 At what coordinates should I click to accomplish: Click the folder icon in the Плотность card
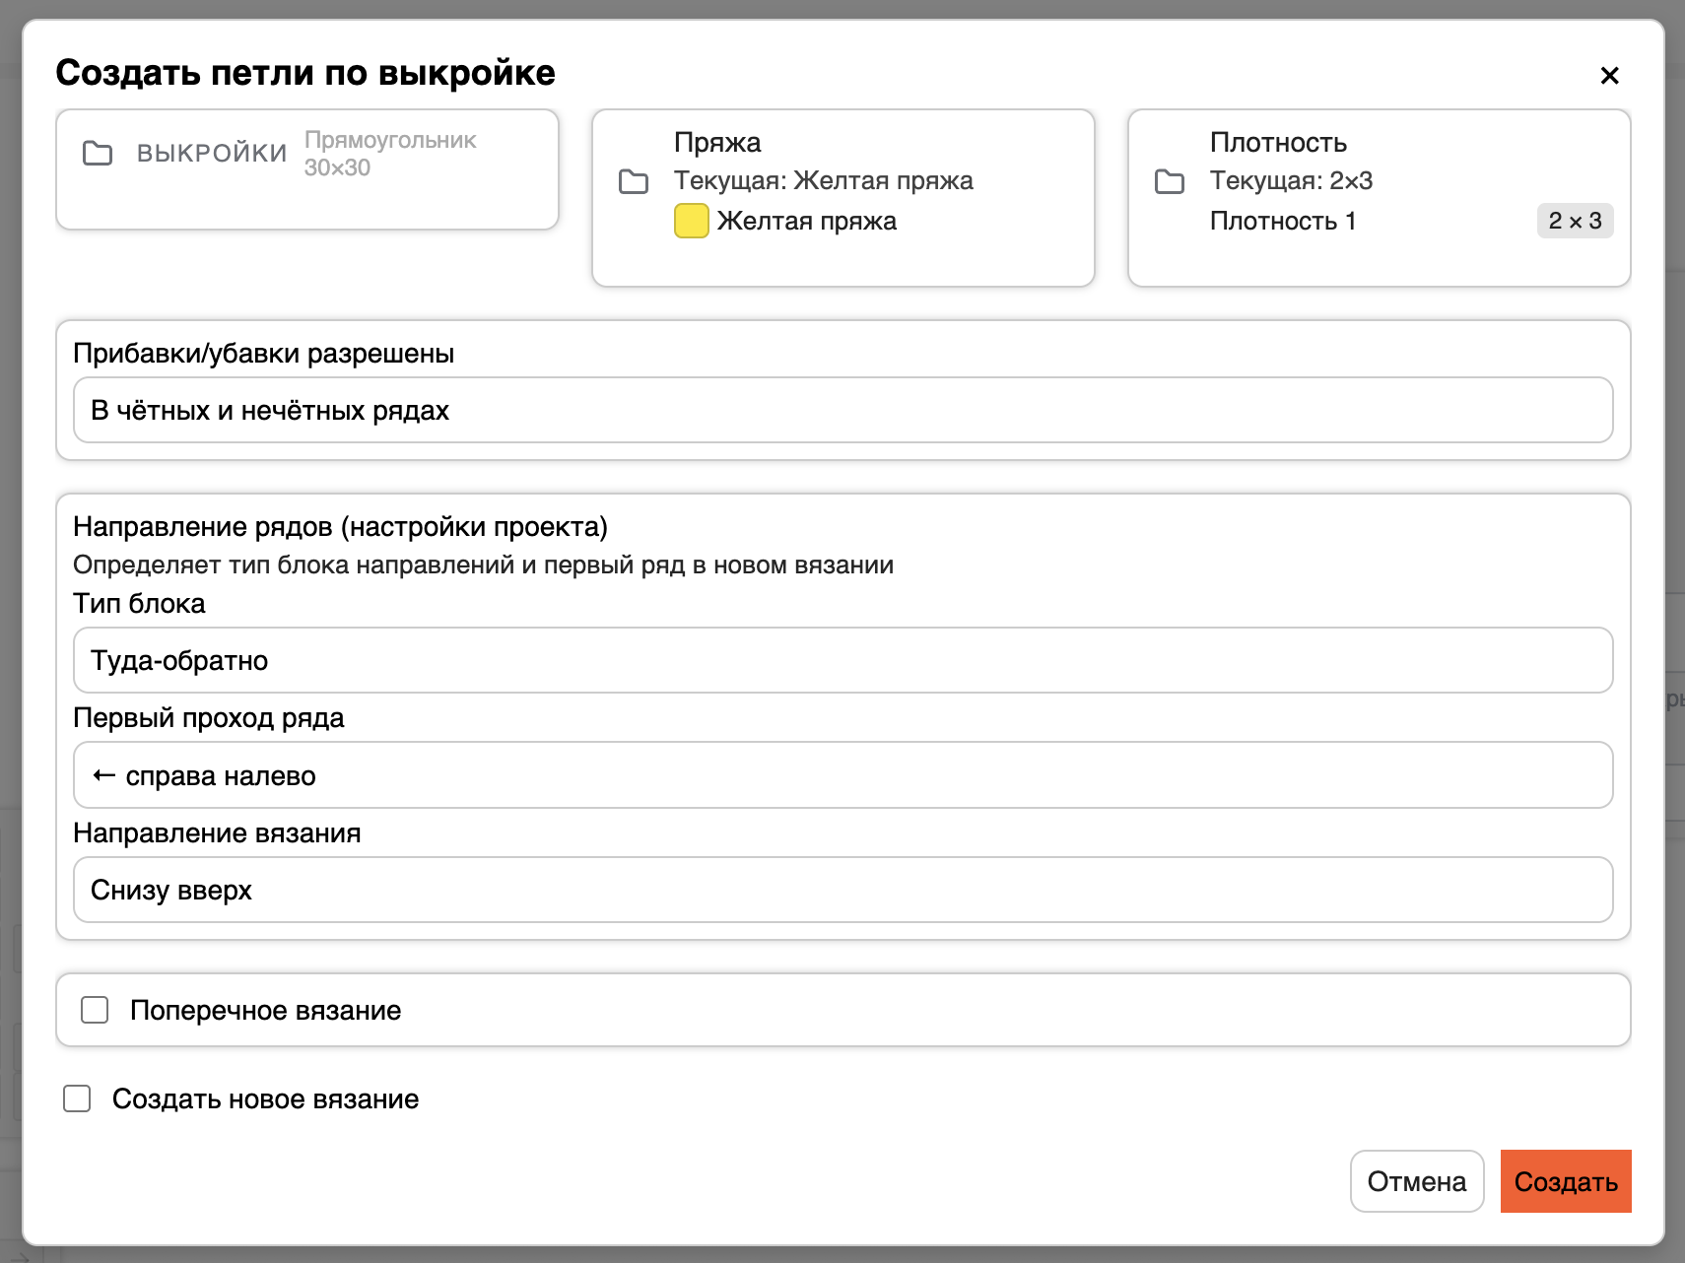tap(1170, 182)
